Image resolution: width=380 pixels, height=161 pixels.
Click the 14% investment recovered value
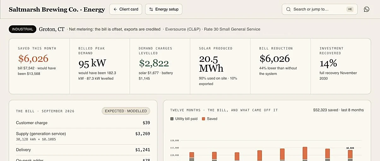pyautogui.click(x=328, y=63)
